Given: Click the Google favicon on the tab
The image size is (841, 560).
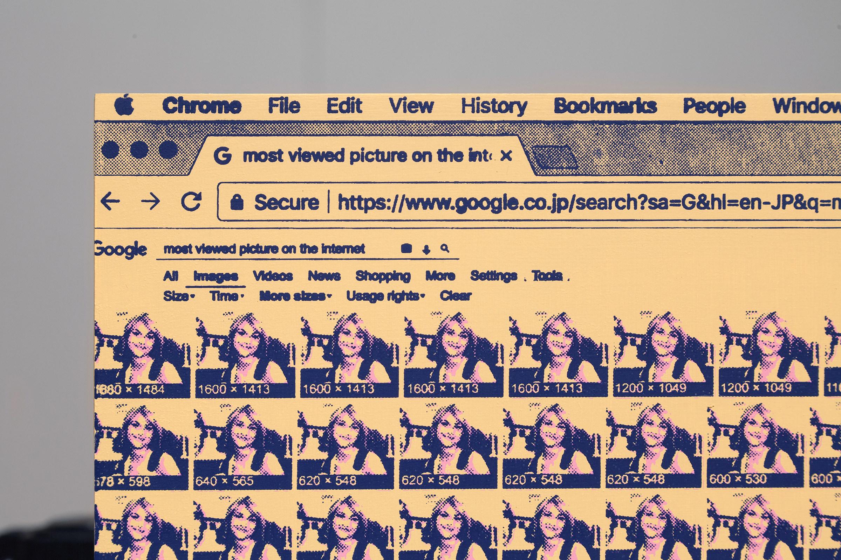Looking at the screenshot, I should 223,156.
